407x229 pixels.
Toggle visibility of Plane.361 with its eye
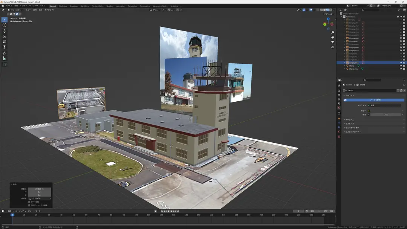point(401,69)
